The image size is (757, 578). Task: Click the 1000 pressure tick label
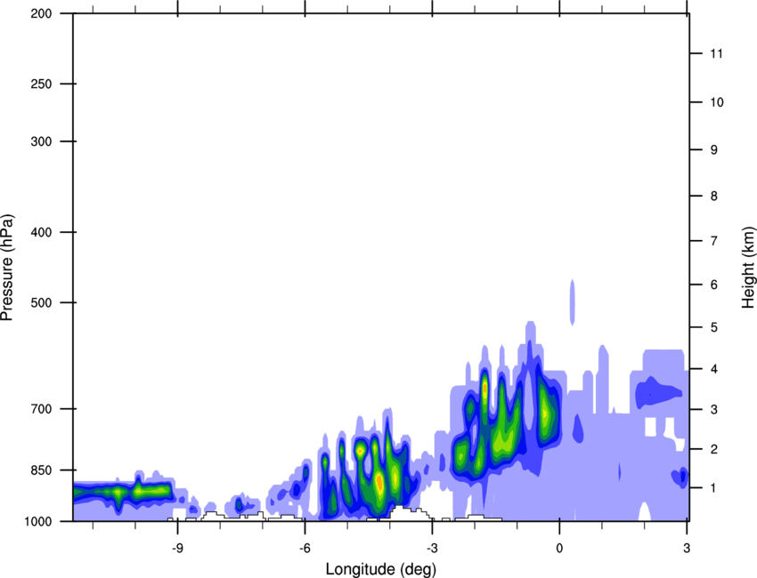pos(36,521)
